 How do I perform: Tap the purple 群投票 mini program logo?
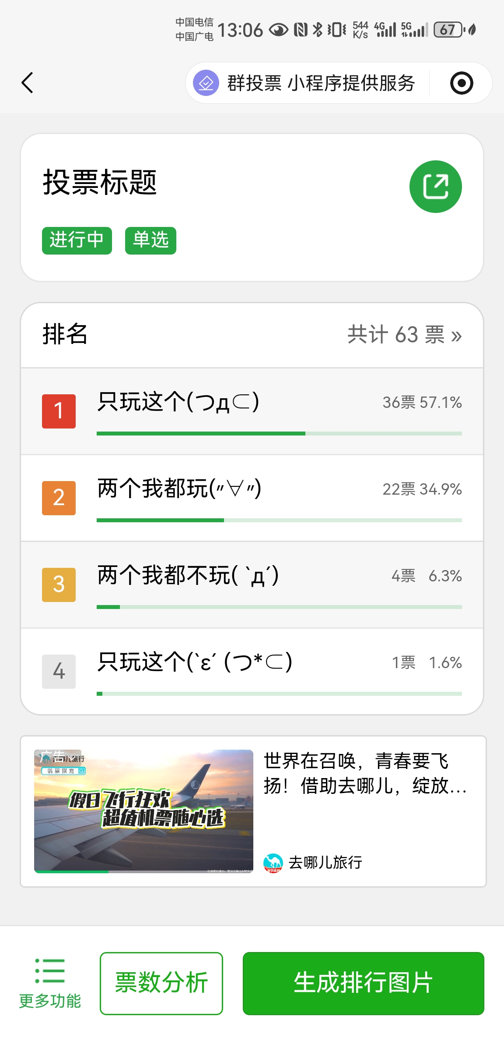206,83
